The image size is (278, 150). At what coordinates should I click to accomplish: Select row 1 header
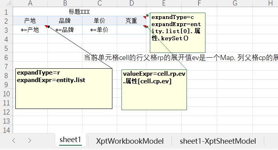click(6, 12)
